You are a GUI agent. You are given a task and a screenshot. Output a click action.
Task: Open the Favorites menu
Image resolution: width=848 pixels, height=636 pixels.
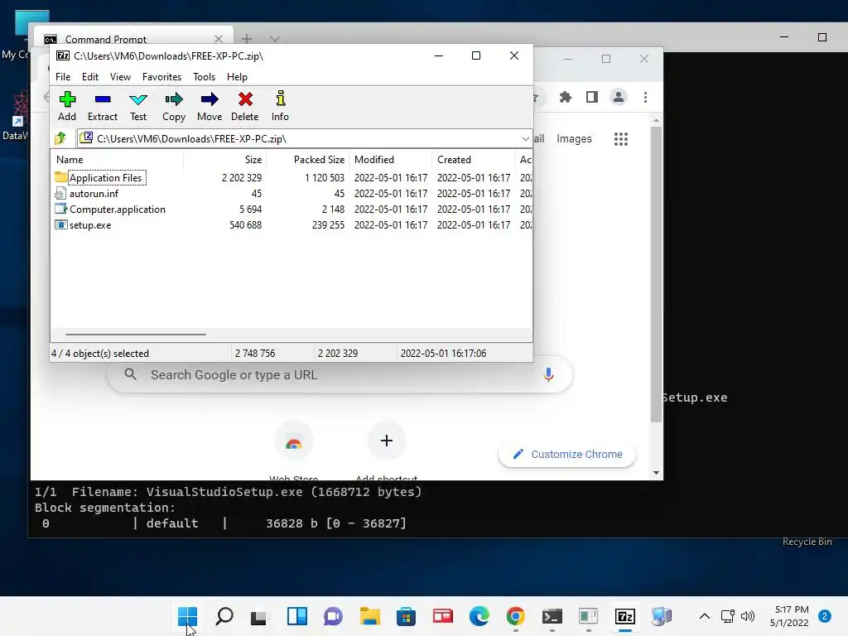click(x=161, y=77)
